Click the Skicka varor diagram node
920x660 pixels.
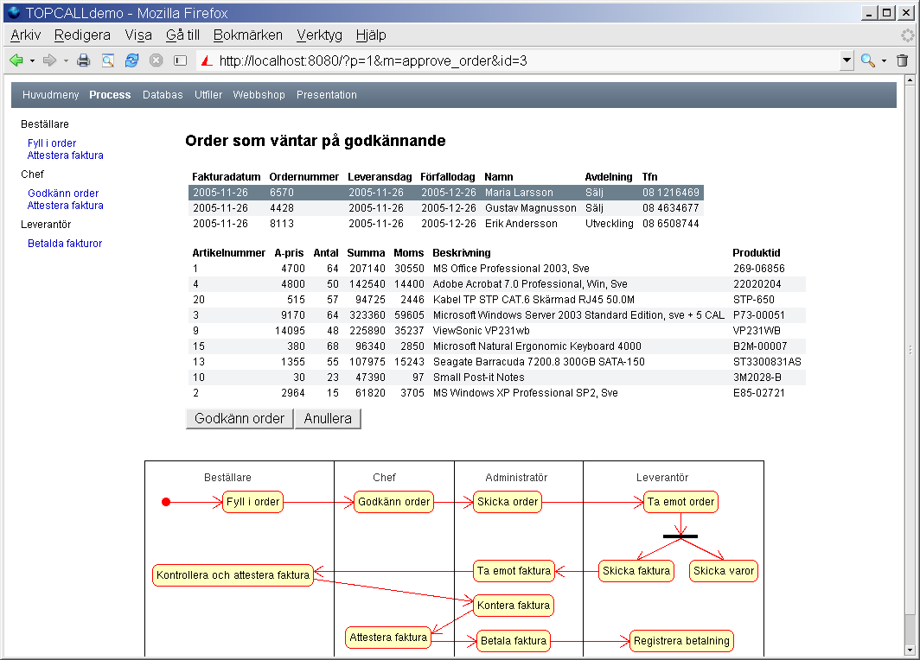point(724,571)
